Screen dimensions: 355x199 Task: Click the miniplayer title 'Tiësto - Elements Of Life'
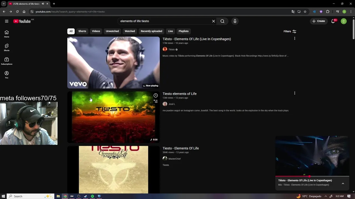[x=305, y=180]
